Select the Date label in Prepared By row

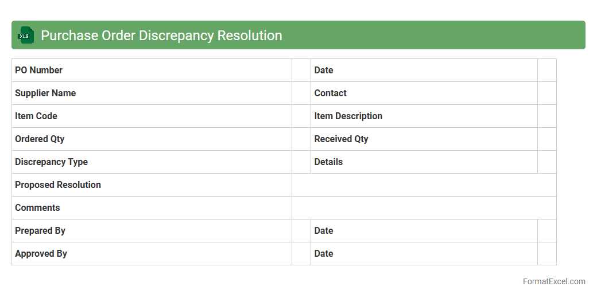pos(324,231)
